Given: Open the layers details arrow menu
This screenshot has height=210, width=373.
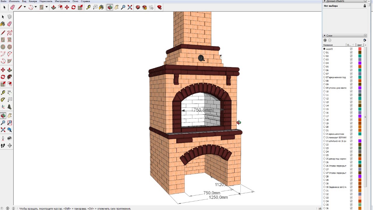Looking at the screenshot, I should pos(365,40).
